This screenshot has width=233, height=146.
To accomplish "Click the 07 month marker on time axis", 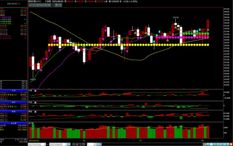I will pyautogui.click(x=140, y=141).
